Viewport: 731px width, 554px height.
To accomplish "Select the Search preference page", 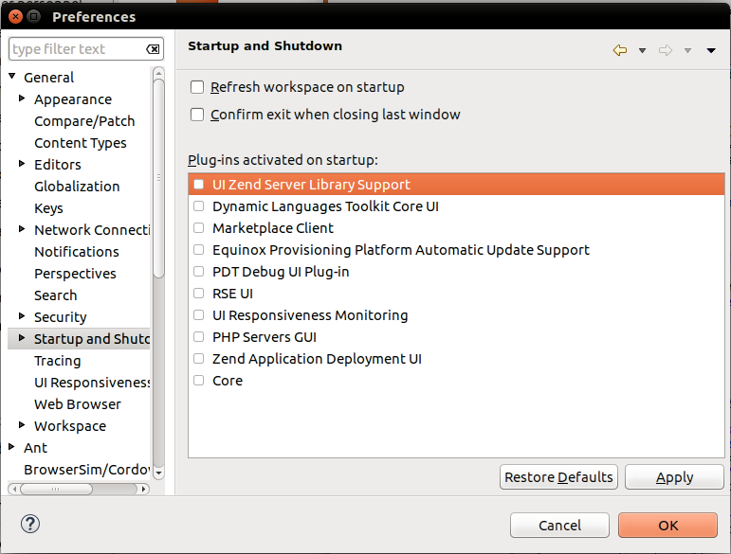I will click(x=56, y=295).
